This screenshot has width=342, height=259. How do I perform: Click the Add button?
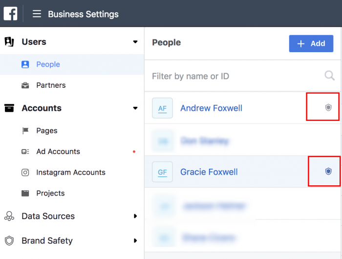(x=311, y=43)
